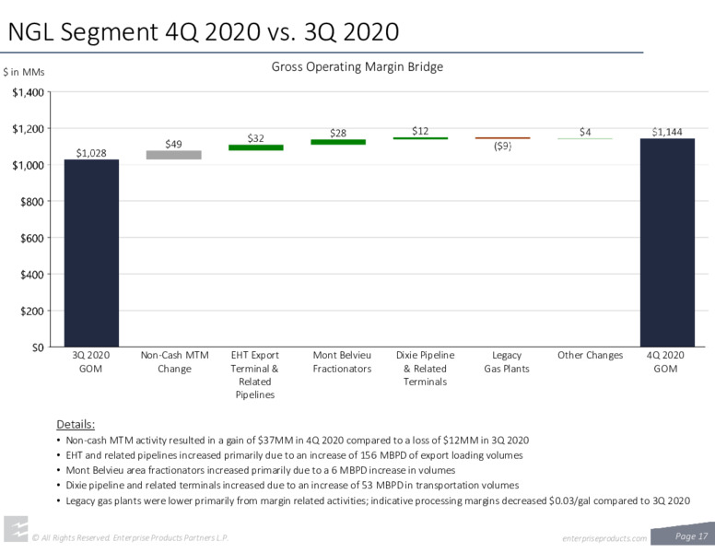The width and height of the screenshot is (715, 553).
Task: Click the '$1,028' data label
Action: pos(91,153)
